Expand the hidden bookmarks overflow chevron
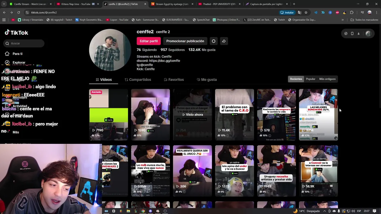Screen dimensions: 381x214 [343, 20]
